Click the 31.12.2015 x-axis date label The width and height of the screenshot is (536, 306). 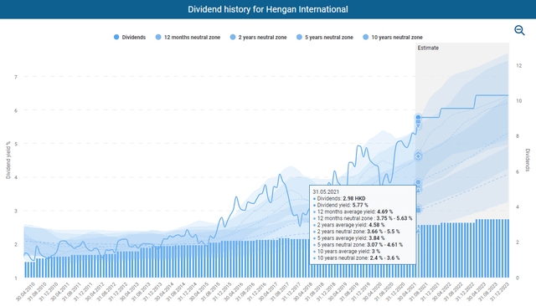(x=221, y=291)
